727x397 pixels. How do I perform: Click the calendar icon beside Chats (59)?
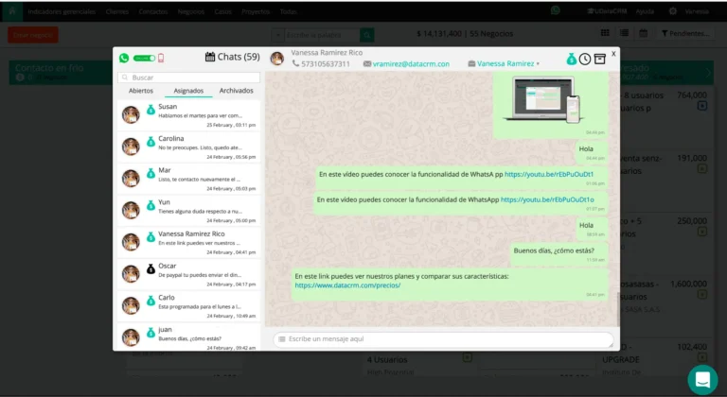210,57
